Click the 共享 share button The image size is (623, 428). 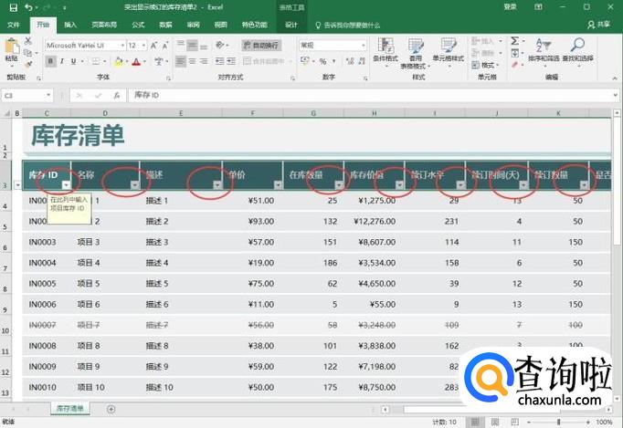602,25
